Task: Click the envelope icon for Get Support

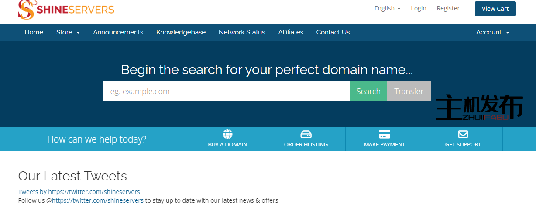Action: pos(463,134)
